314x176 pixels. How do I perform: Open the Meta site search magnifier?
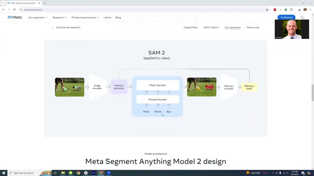coord(302,18)
